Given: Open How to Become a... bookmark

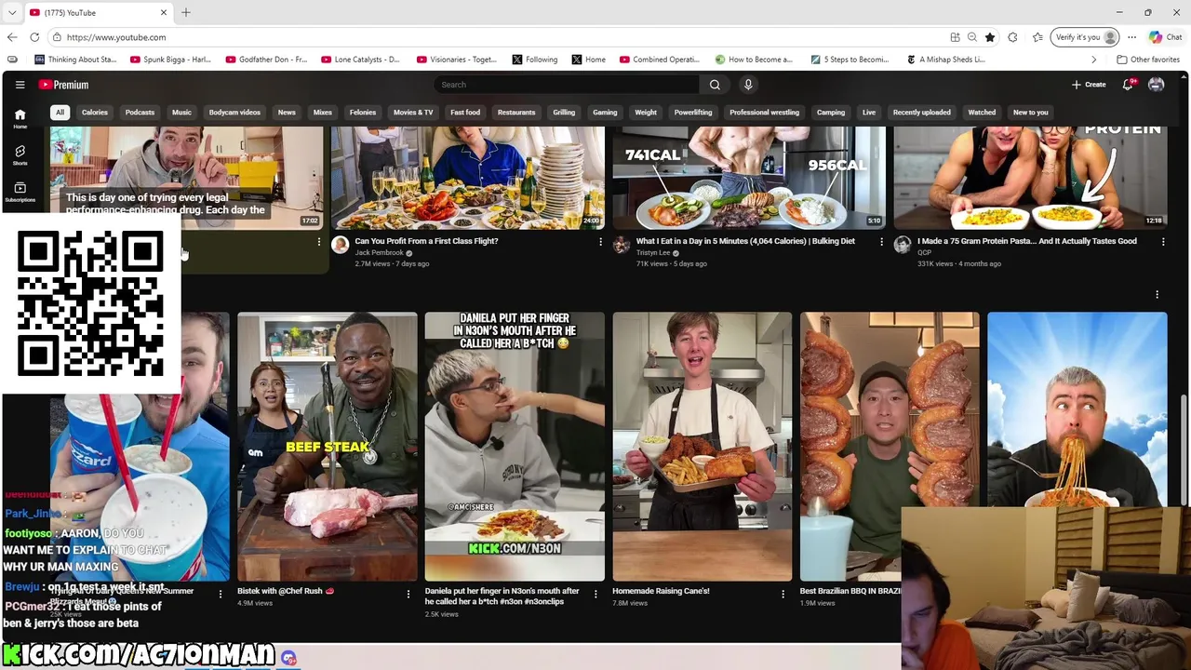Looking at the screenshot, I should click(754, 60).
